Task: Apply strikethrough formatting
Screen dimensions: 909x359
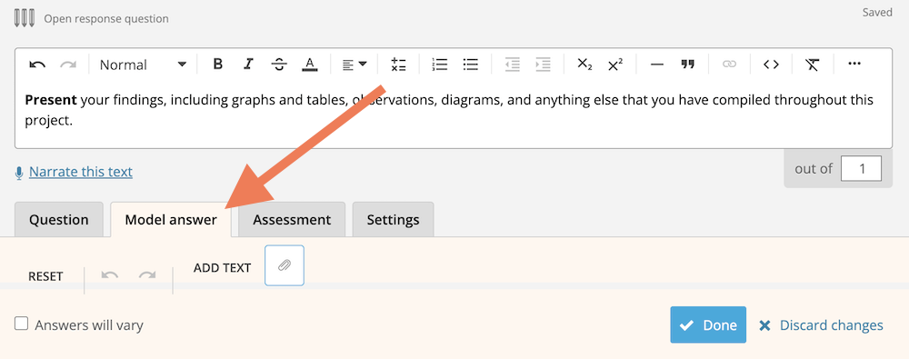Action: pos(279,65)
